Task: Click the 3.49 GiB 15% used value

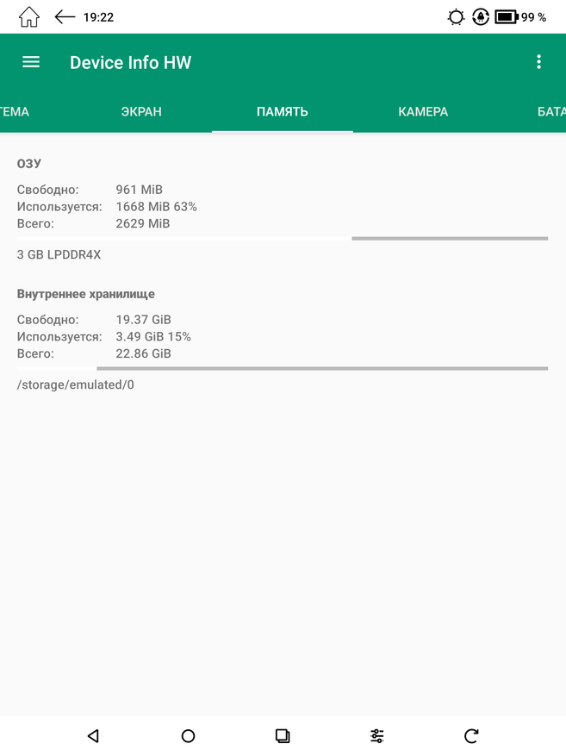Action: [x=153, y=336]
